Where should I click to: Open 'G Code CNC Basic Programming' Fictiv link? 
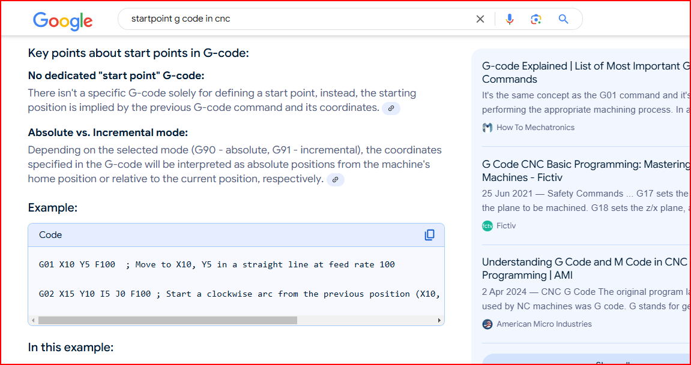pyautogui.click(x=586, y=171)
